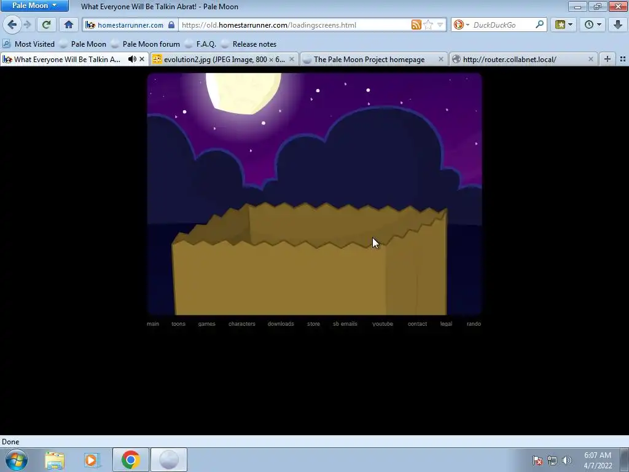Viewport: 629px width, 472px height.
Task: Open the Downloads arrow button
Action: click(618, 25)
